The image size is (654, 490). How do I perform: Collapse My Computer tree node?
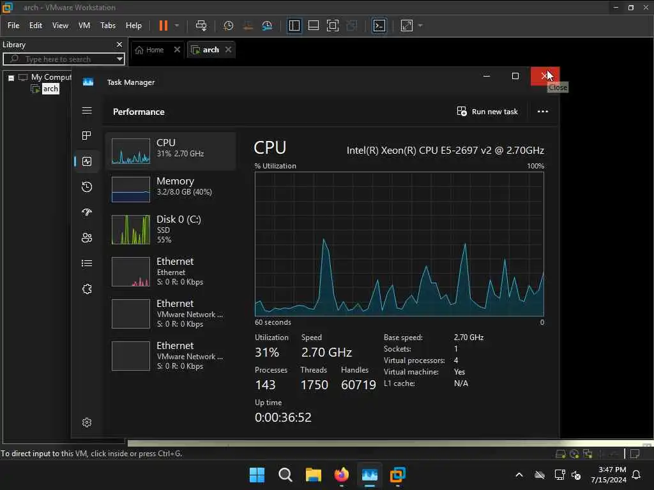point(11,77)
